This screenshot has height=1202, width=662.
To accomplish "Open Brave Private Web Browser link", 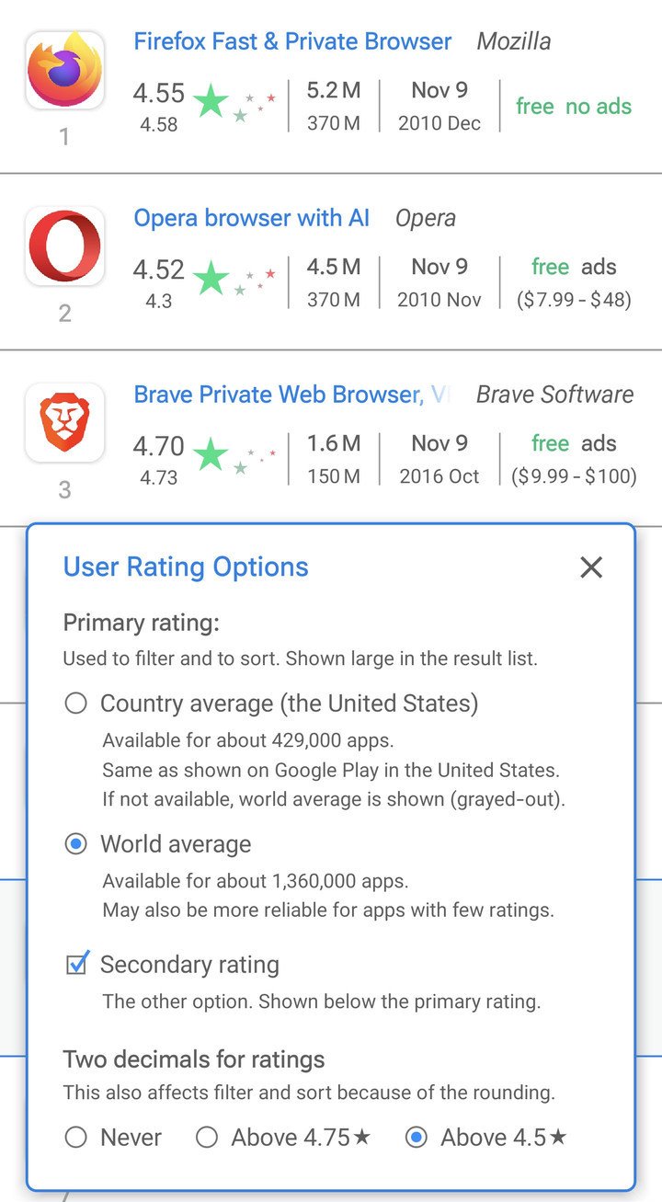I will (278, 395).
